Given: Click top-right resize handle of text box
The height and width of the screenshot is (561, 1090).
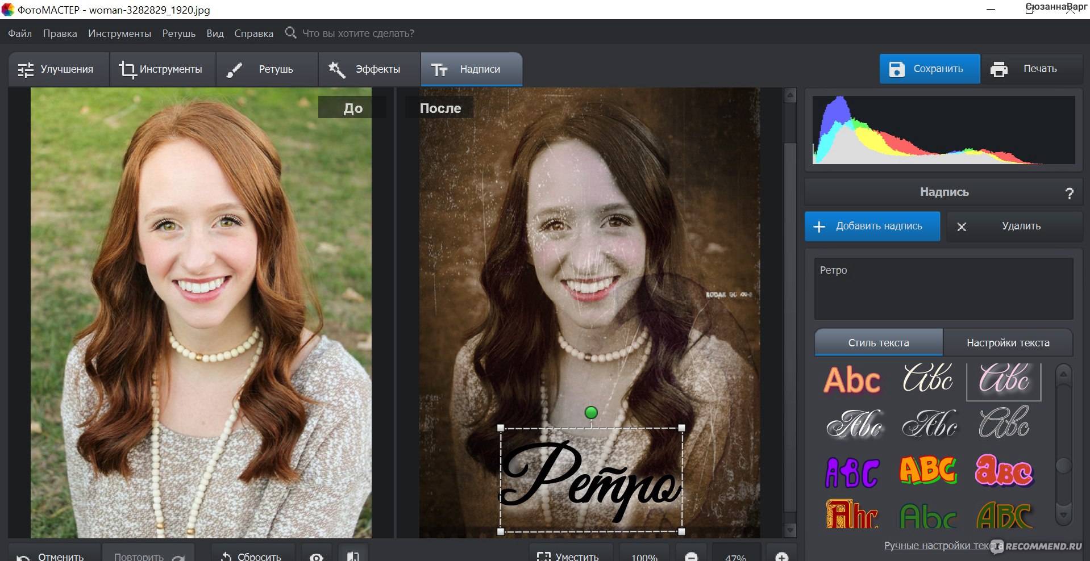Looking at the screenshot, I should [681, 428].
